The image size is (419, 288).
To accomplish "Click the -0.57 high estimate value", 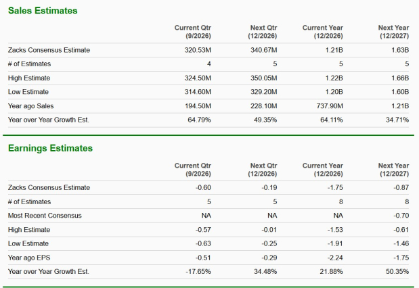I will pyautogui.click(x=203, y=230).
